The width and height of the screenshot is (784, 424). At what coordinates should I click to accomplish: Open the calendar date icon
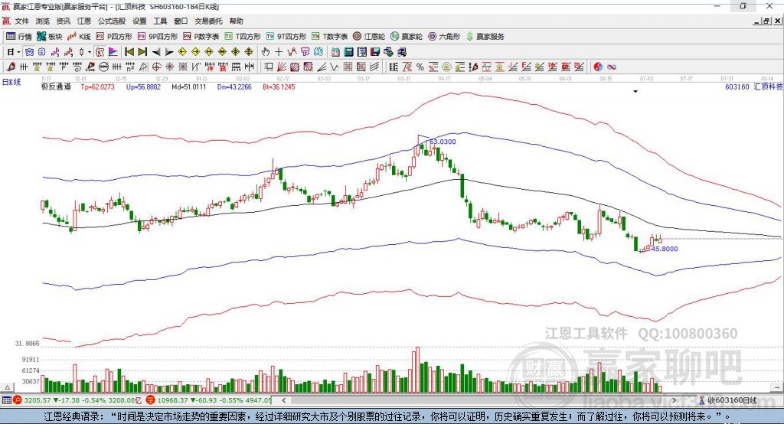335,52
